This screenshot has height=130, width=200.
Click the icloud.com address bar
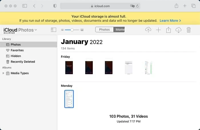click(100, 6)
